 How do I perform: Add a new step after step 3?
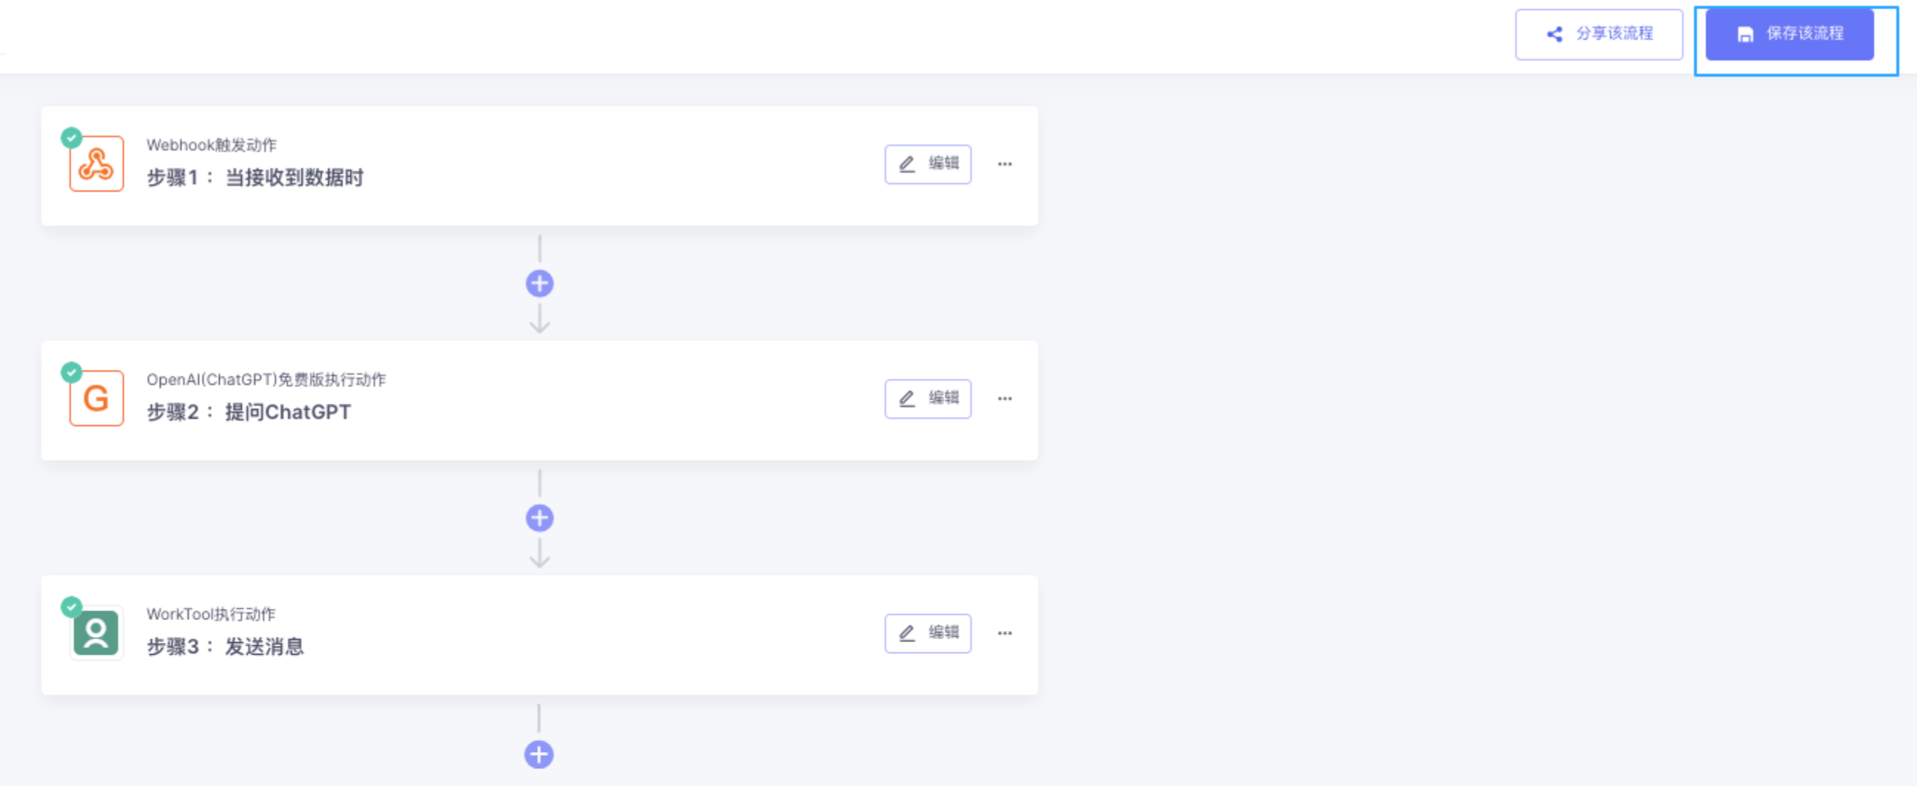(539, 754)
